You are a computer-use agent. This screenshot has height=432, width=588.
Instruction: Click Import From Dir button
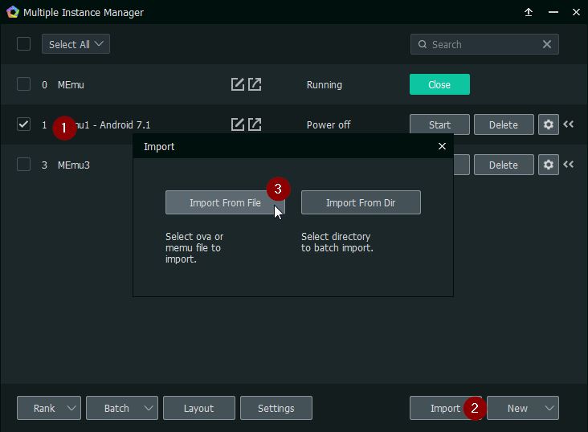pyautogui.click(x=361, y=202)
